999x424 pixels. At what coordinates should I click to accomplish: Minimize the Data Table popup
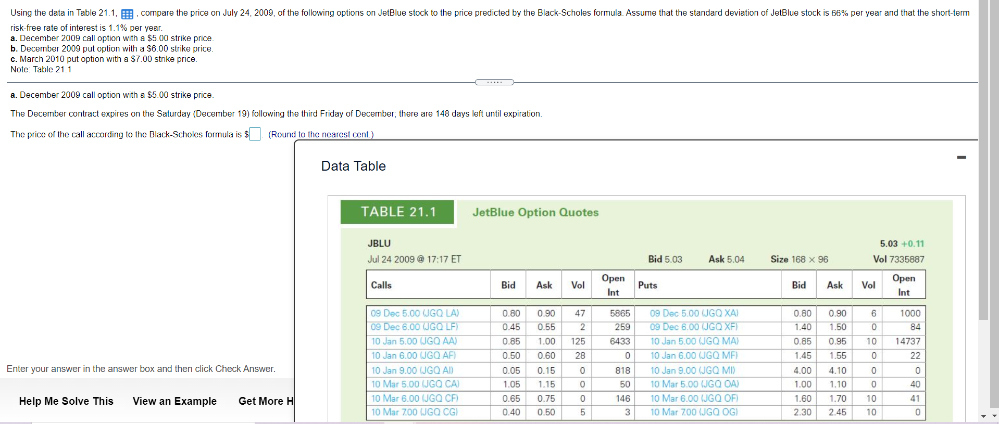coord(961,157)
